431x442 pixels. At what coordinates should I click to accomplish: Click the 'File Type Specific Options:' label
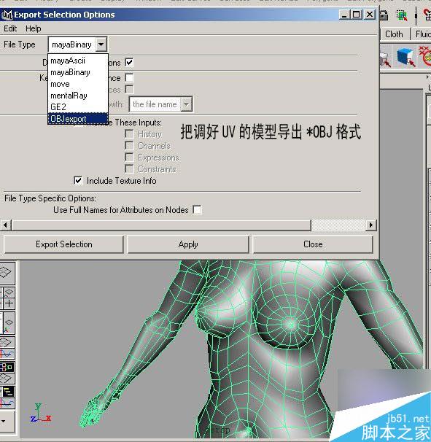pos(50,198)
